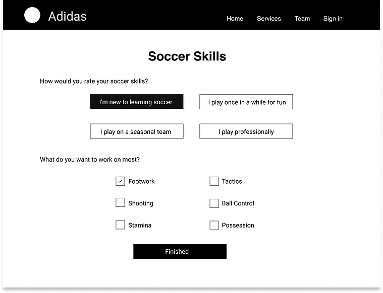Screen dimensions: 383x293
Task: Click the Soccer Skills heading
Action: 187,56
